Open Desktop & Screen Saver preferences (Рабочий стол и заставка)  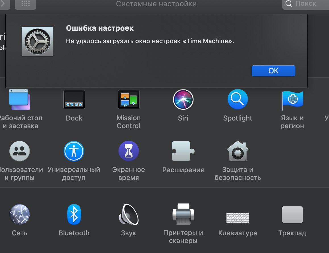click(20, 99)
